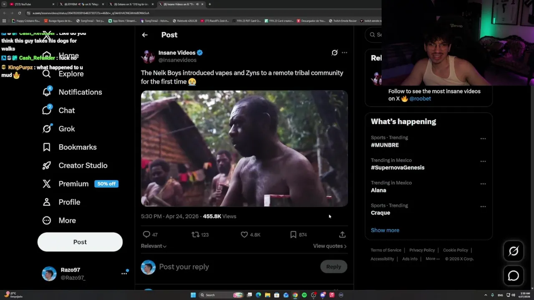Open a new browser tab
The width and height of the screenshot is (534, 300).
click(x=209, y=4)
